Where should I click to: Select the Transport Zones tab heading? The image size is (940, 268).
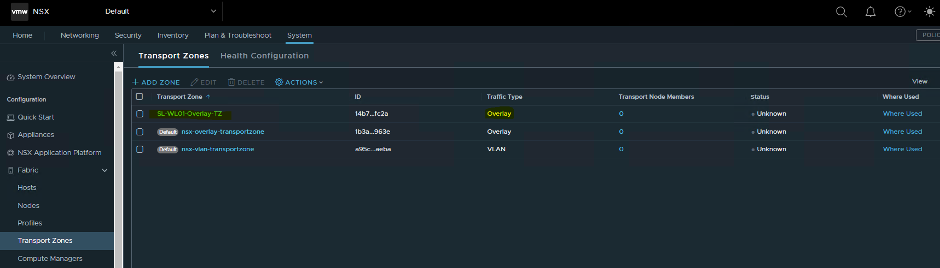(x=173, y=56)
